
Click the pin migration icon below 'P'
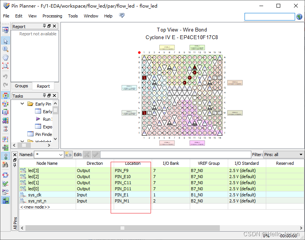pyautogui.click(x=5, y=148)
